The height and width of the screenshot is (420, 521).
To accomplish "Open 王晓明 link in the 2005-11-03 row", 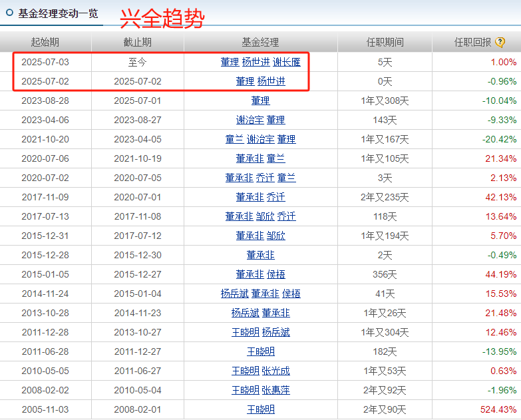I will pos(261,409).
